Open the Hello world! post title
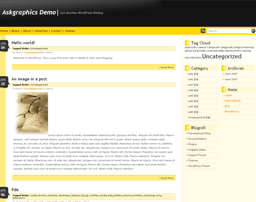This screenshot has height=202, width=256. tap(23, 42)
